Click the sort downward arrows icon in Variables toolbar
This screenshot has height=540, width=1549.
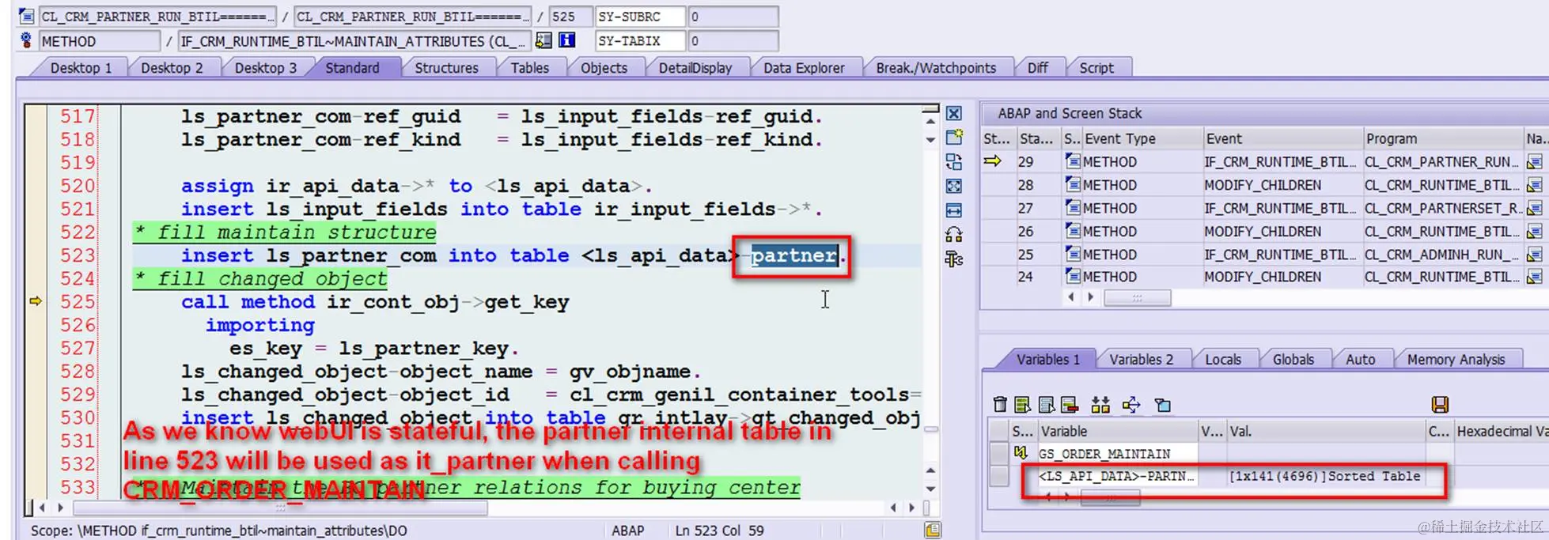coord(1100,405)
